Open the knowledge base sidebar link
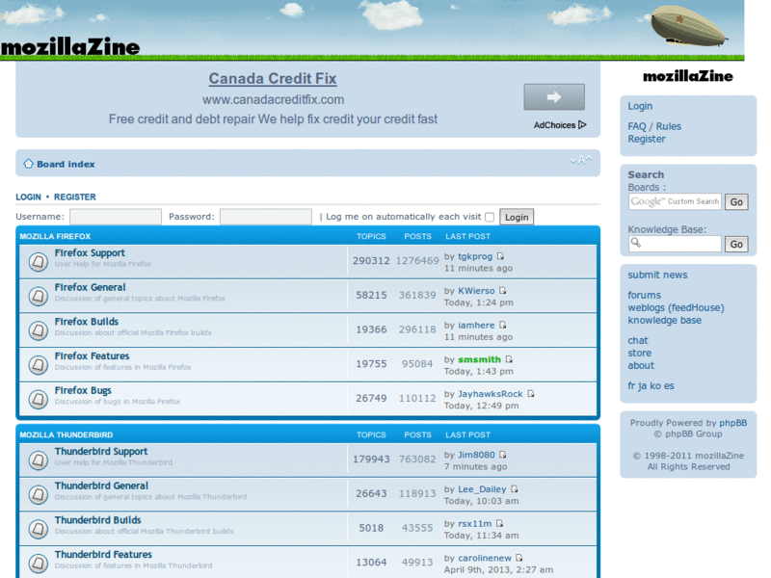 [665, 321]
